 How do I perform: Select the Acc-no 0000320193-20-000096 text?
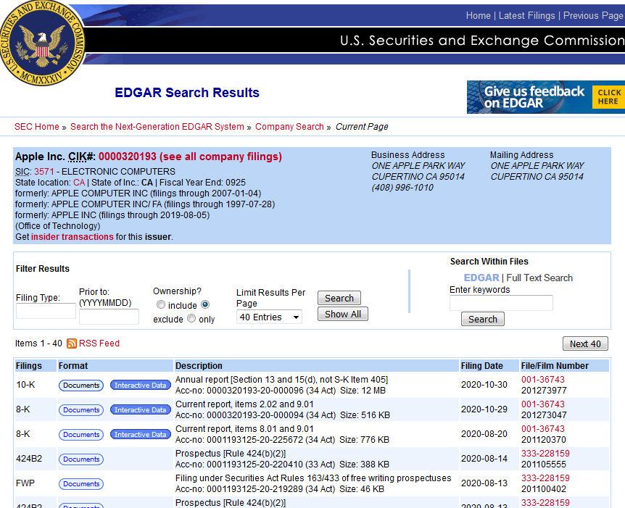tap(255, 391)
